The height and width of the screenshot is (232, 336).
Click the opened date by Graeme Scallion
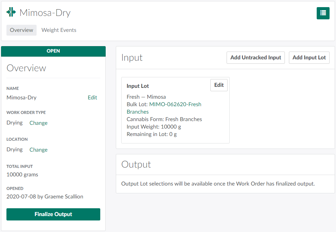coord(45,196)
